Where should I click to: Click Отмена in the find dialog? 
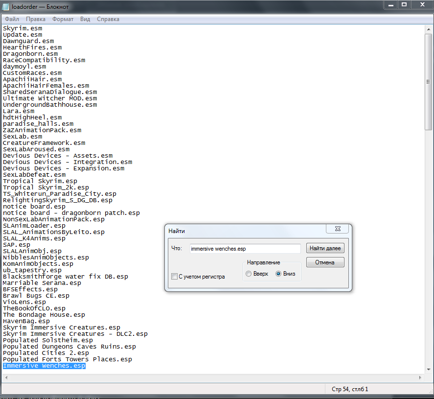(325, 262)
